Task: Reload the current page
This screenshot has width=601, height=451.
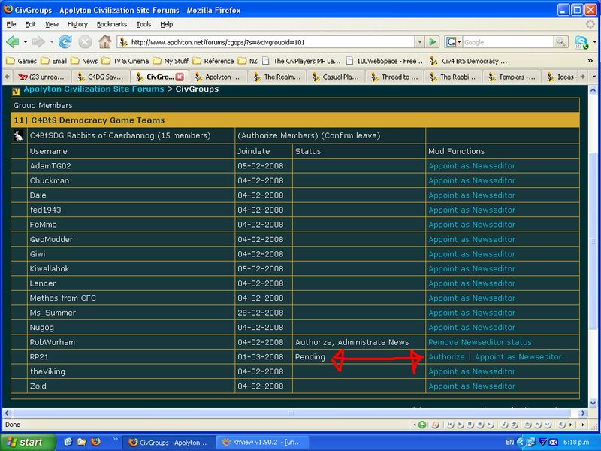Action: tap(62, 42)
